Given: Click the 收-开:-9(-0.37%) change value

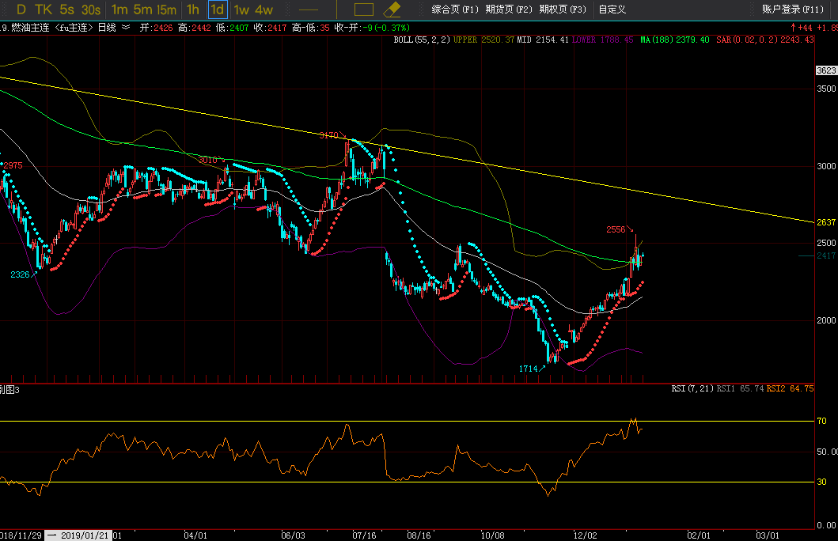Looking at the screenshot, I should 372,28.
